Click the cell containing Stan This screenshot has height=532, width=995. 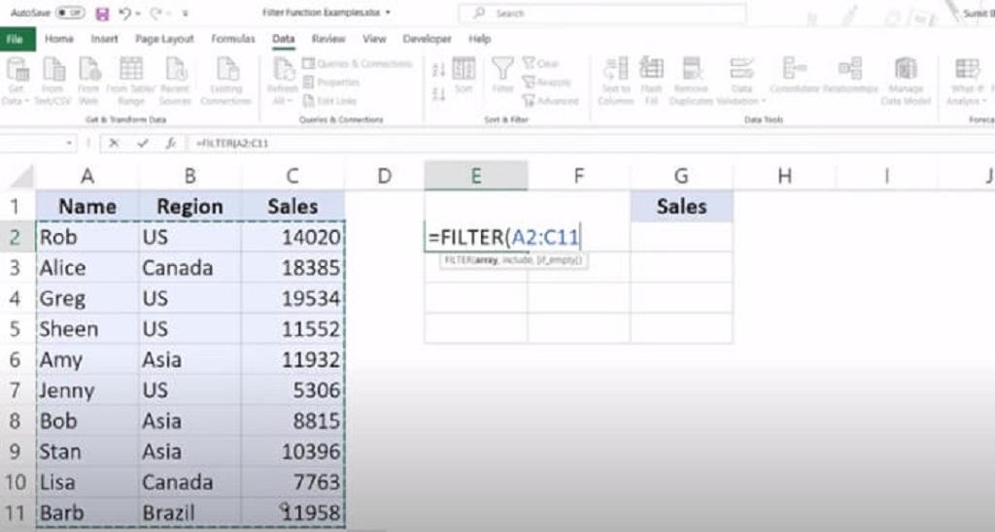tap(87, 451)
